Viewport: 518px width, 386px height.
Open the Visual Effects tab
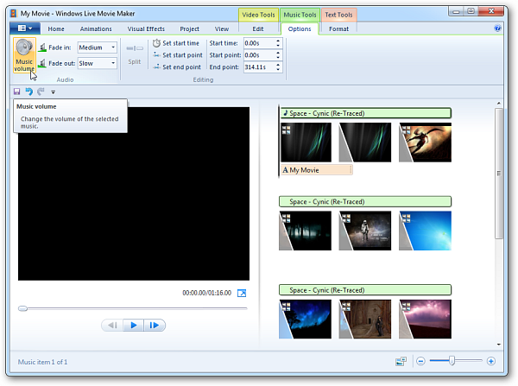click(x=146, y=28)
